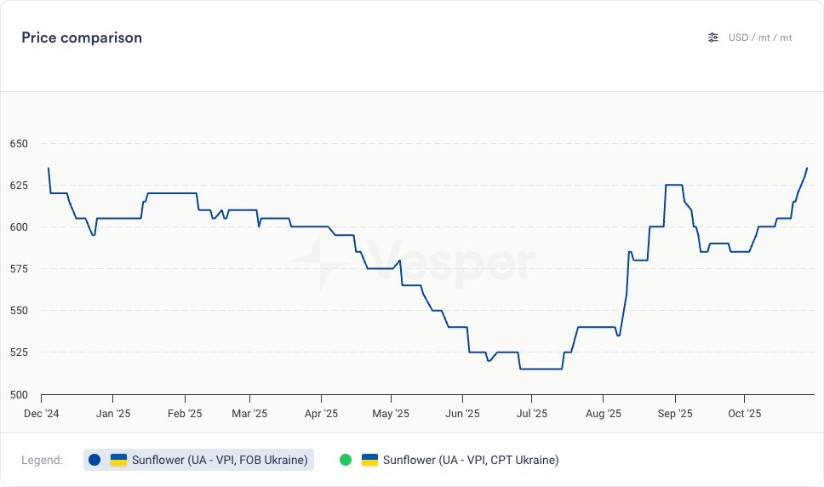The height and width of the screenshot is (487, 824).
Task: Toggle the Sunflower (UA - VPI, FOB Ukraine) series
Action: [x=220, y=460]
